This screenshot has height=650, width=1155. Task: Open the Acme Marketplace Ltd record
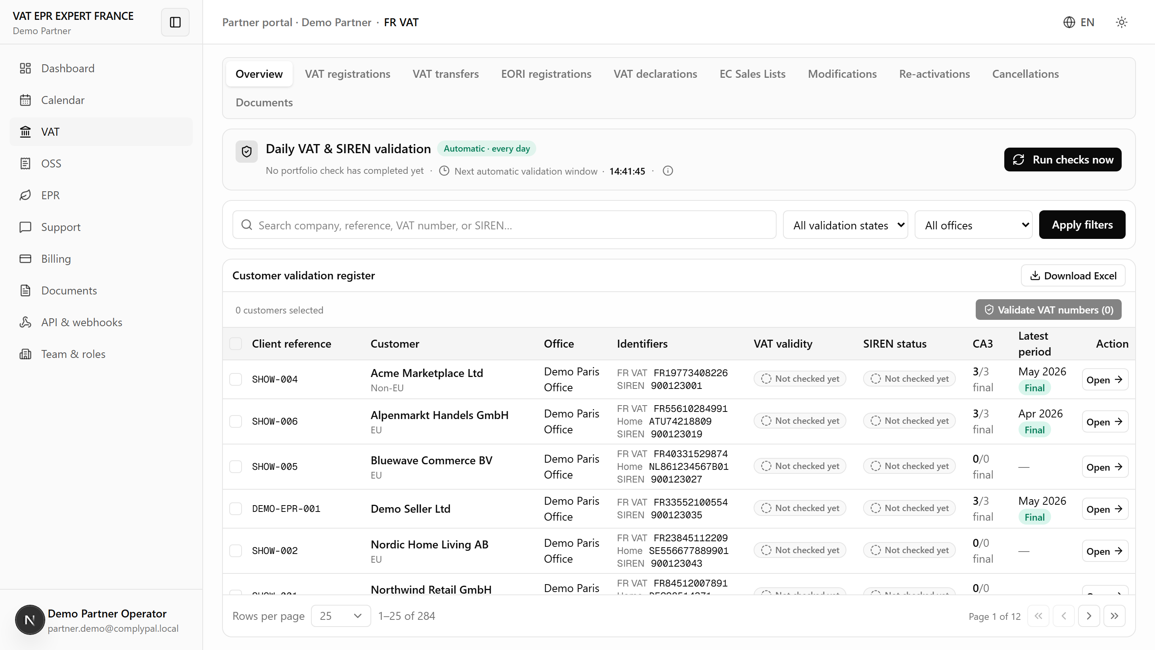click(1105, 379)
